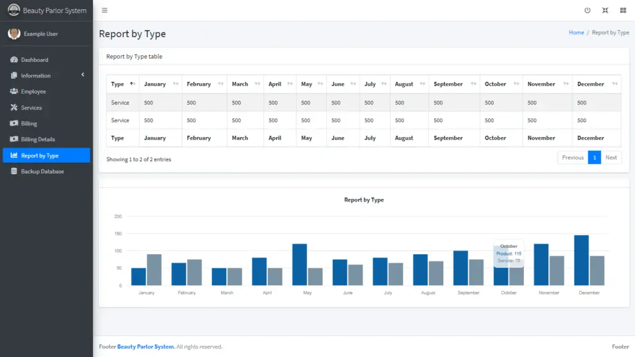Toggle the sidebar with the hamburger icon

[x=104, y=10]
